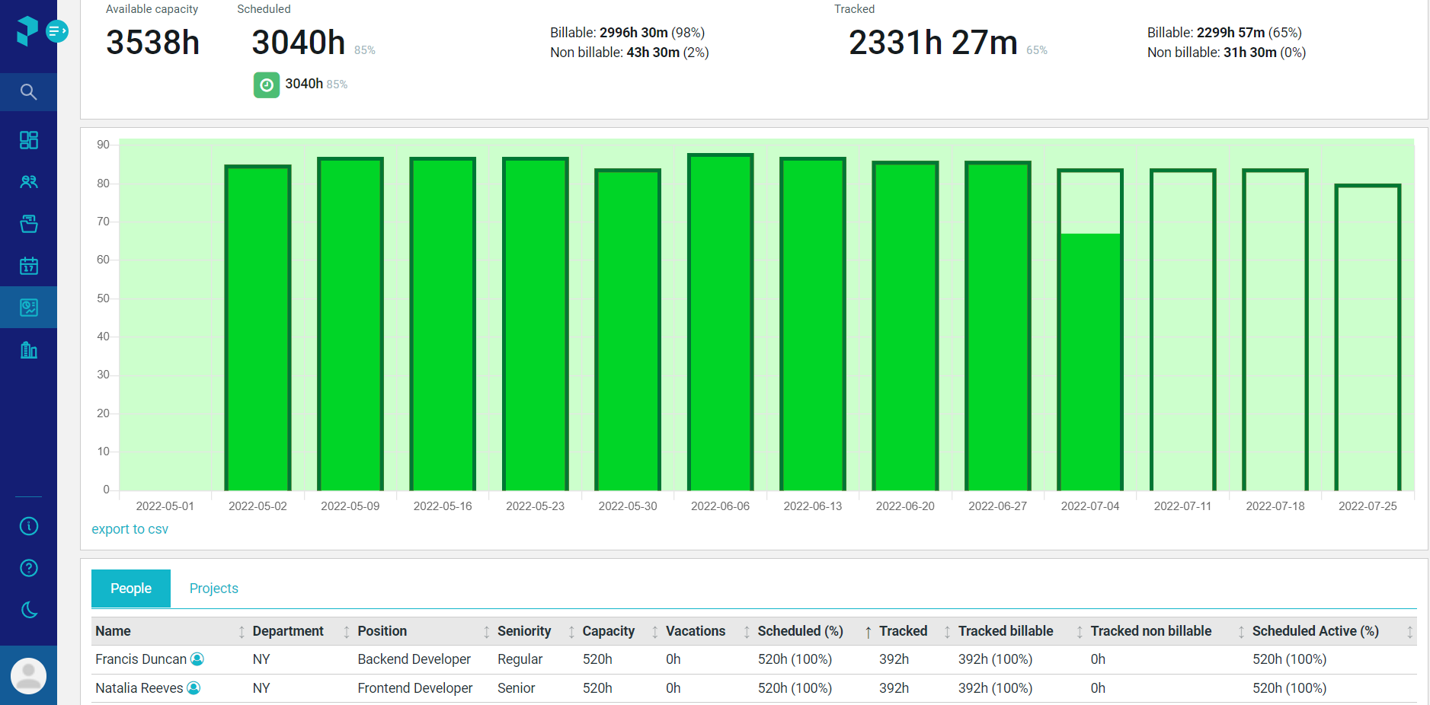Click the Frontend Developer position cell

(415, 688)
